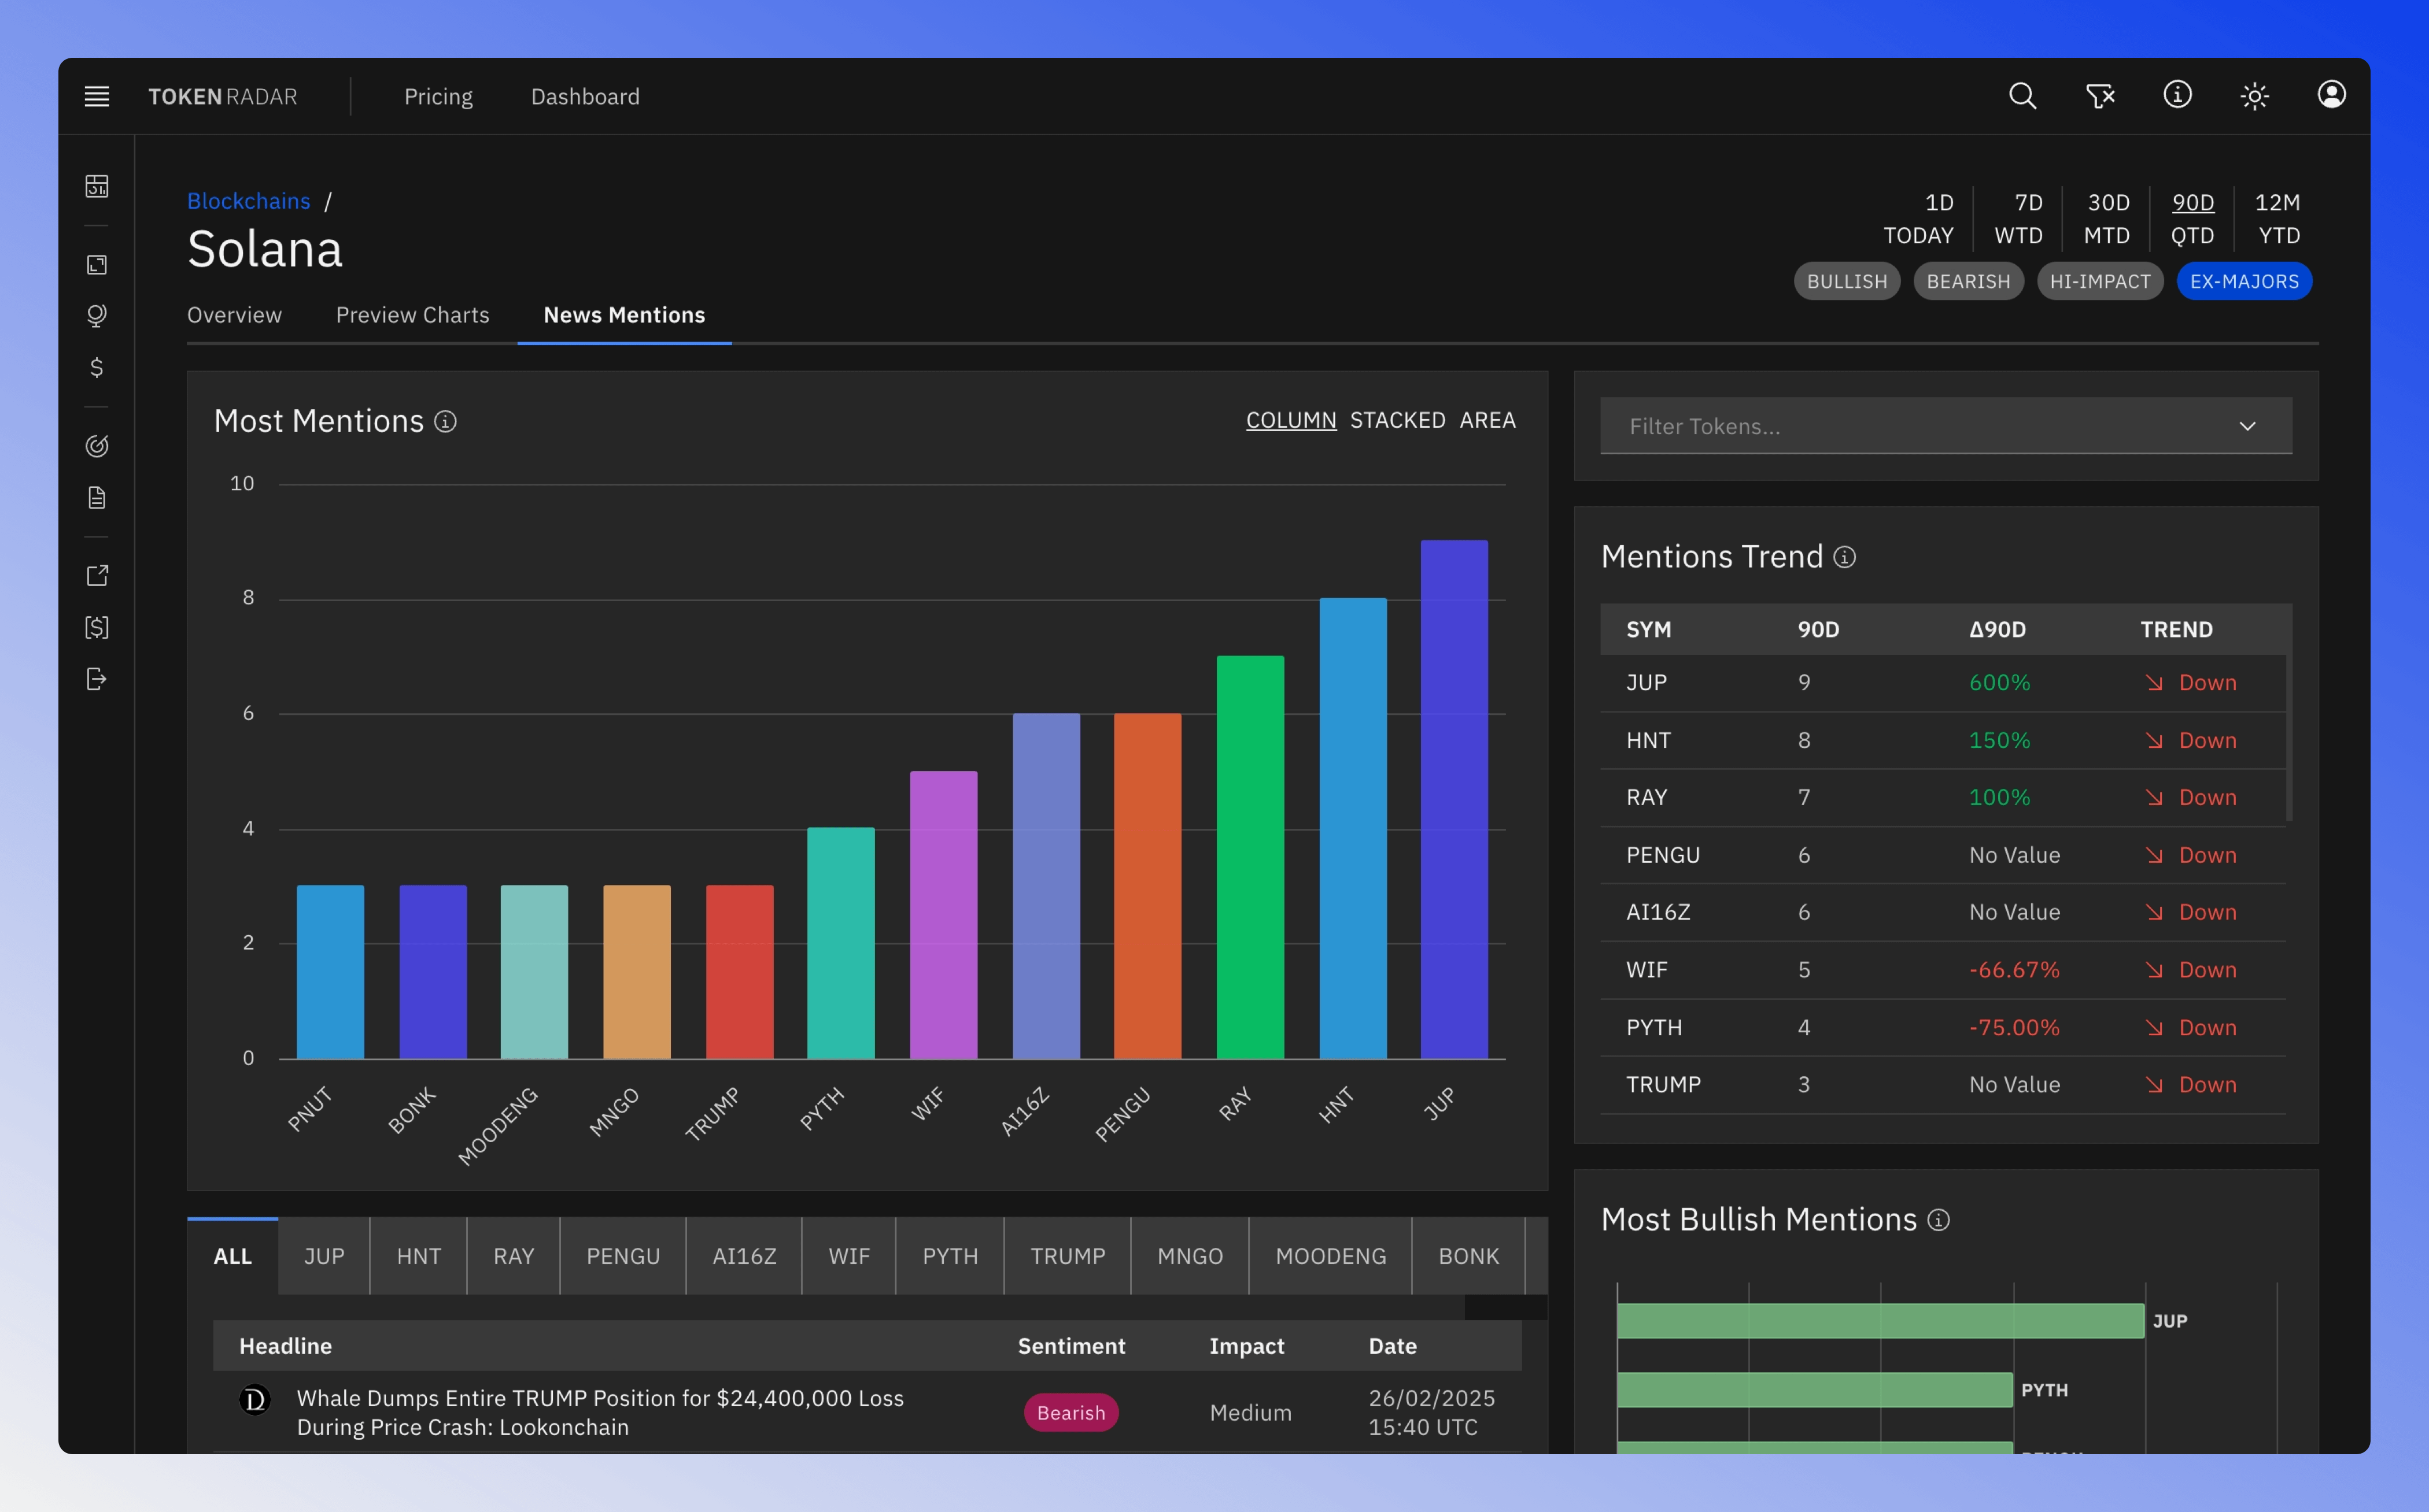Click the TREND column header
Image resolution: width=2429 pixels, height=1512 pixels.
[2176, 630]
